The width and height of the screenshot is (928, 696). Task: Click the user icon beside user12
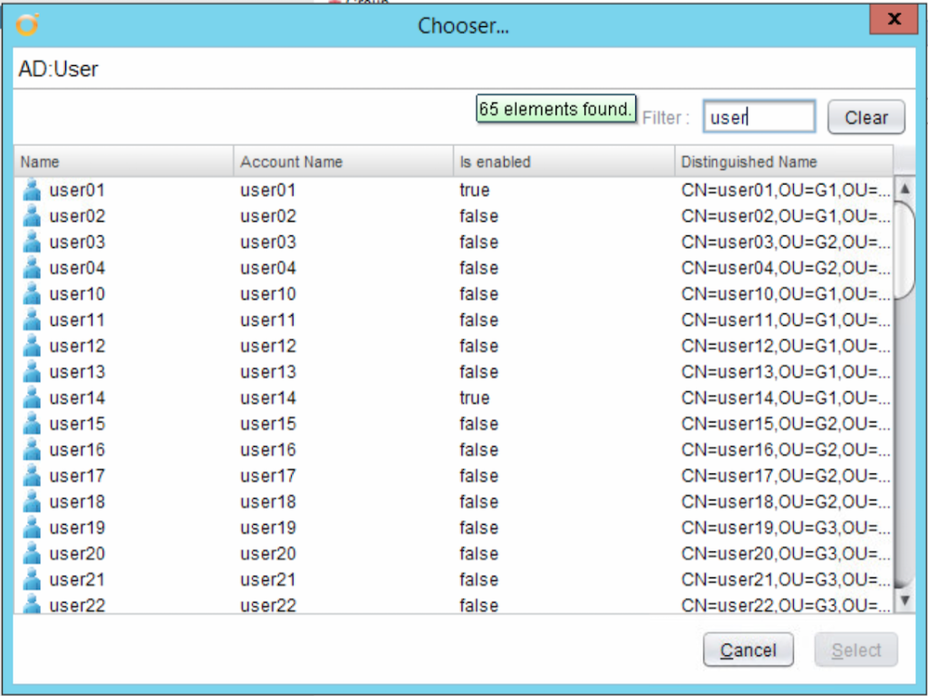(32, 347)
